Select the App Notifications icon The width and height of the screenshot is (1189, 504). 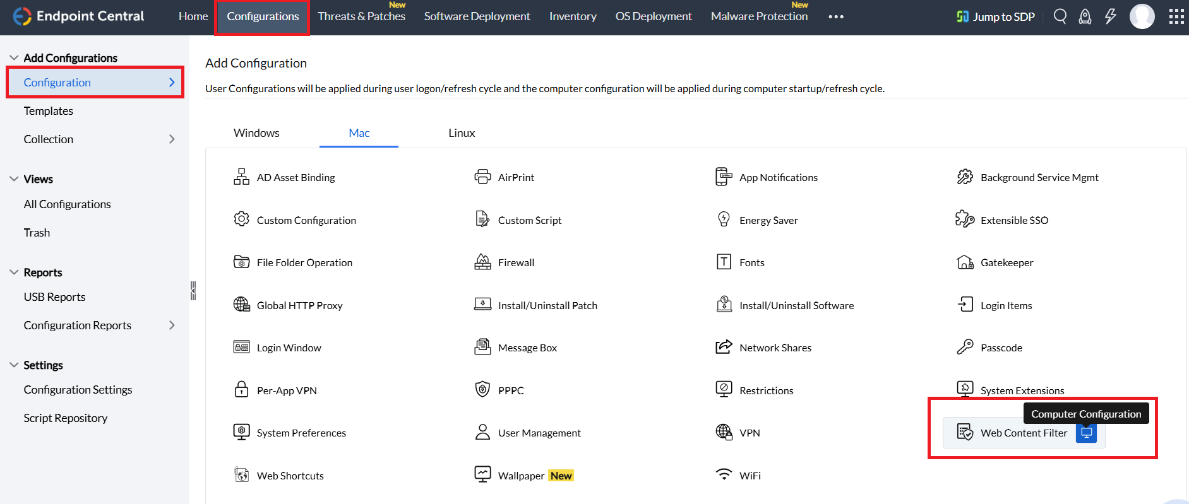(x=724, y=177)
